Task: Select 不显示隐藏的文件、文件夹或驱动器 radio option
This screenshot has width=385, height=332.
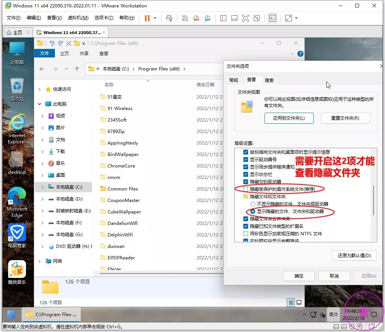Action: click(x=253, y=204)
